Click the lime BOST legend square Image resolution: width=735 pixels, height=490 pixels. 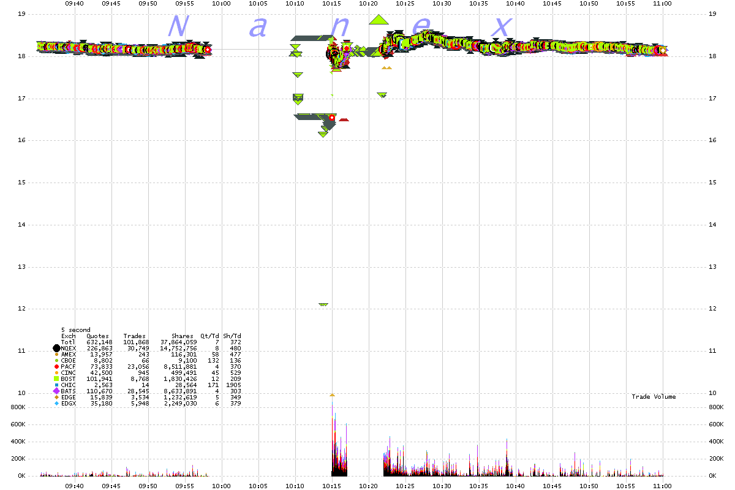coord(56,379)
